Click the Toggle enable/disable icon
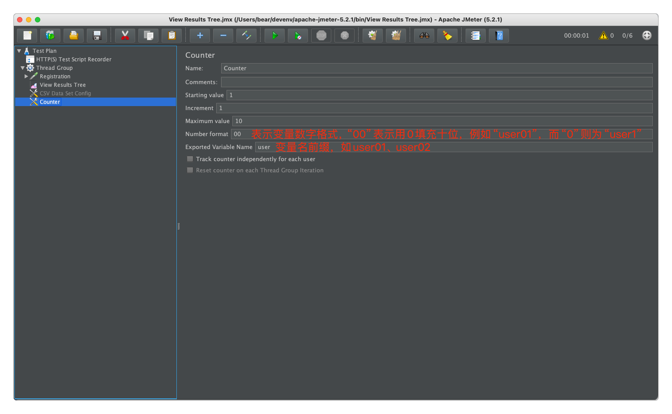 coord(246,35)
